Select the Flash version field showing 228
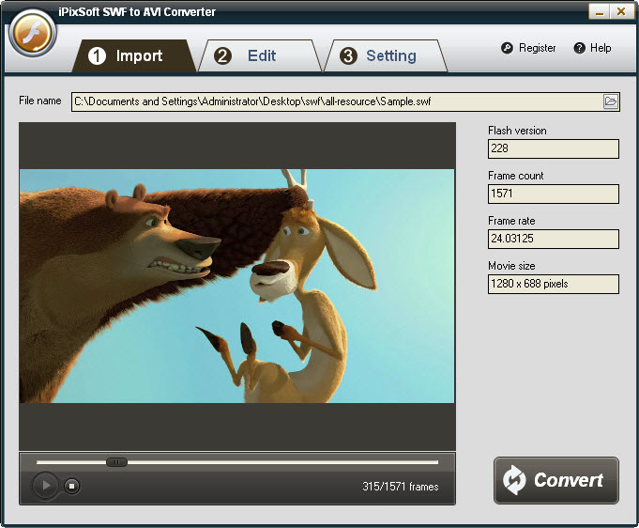639x528 pixels. coord(553,148)
